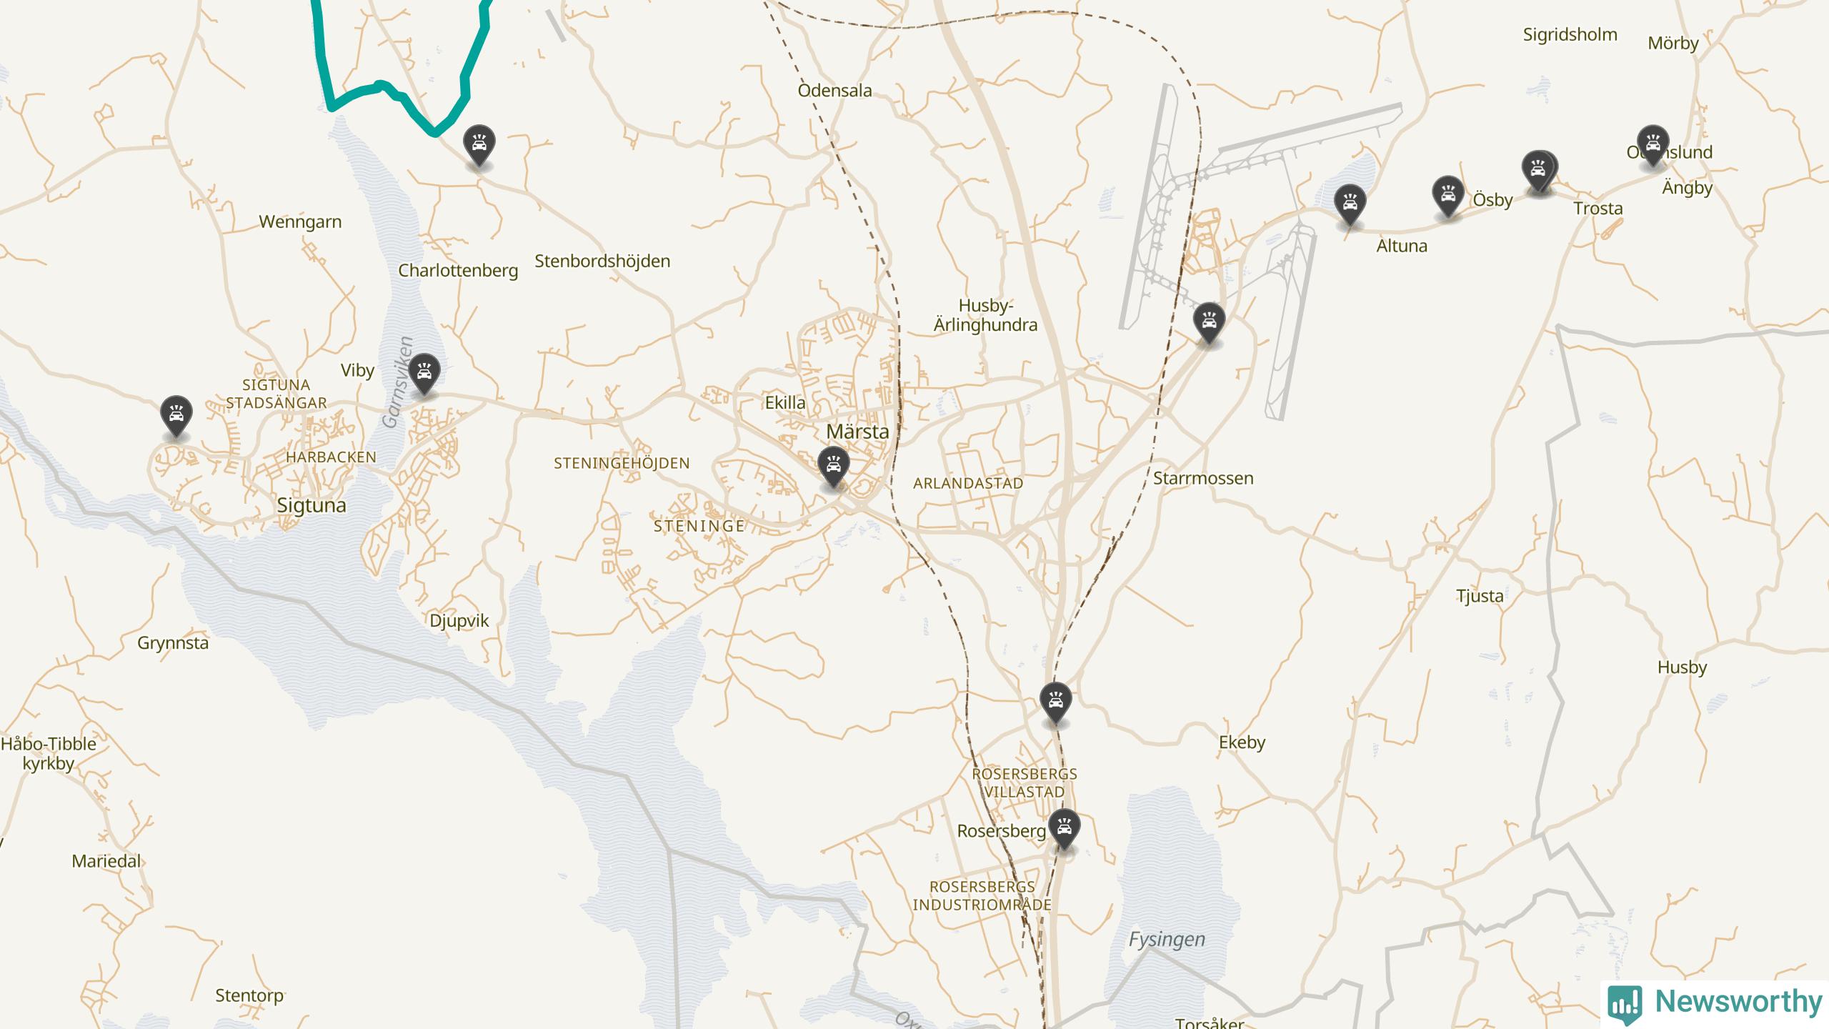Click the Husby-Ärlinghundra place label
The height and width of the screenshot is (1029, 1829).
coord(985,316)
